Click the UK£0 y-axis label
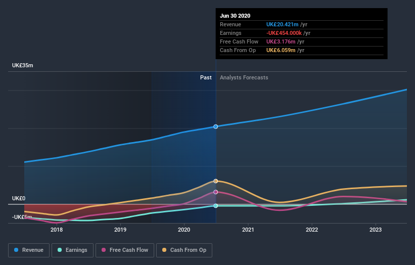The width and height of the screenshot is (415, 265). coord(19,198)
